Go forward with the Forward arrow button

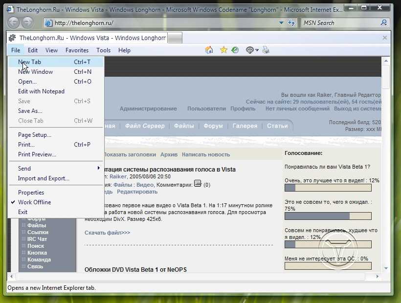point(27,23)
